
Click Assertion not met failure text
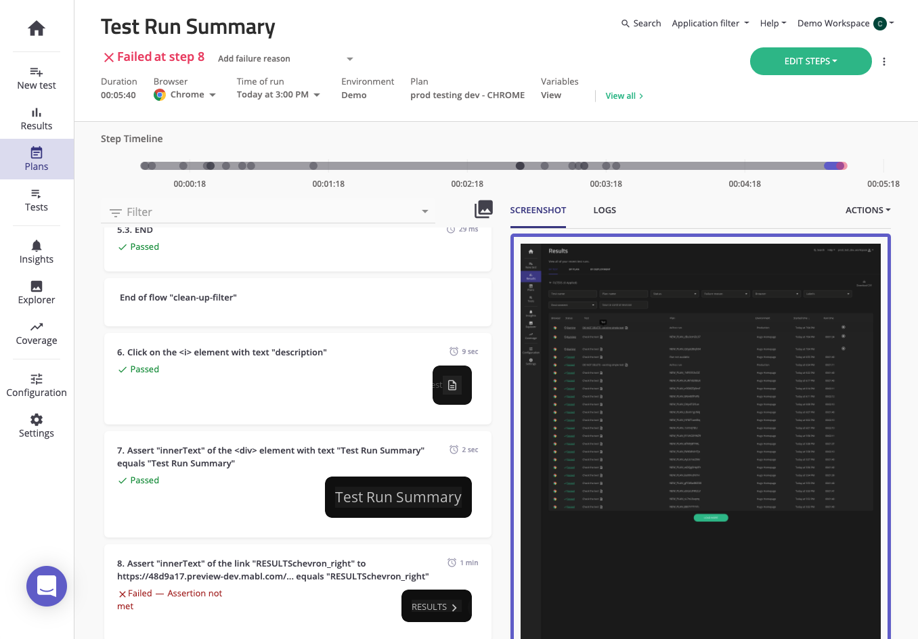pyautogui.click(x=170, y=600)
